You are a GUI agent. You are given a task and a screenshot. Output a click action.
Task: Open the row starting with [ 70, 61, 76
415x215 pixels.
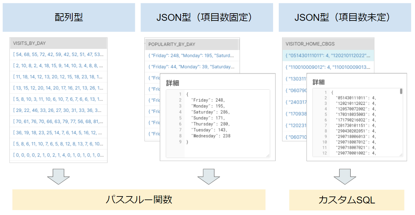58,121
